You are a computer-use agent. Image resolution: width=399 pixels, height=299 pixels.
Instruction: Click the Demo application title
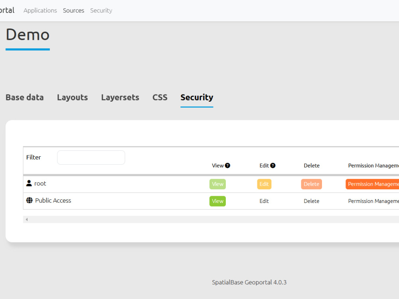pos(28,35)
